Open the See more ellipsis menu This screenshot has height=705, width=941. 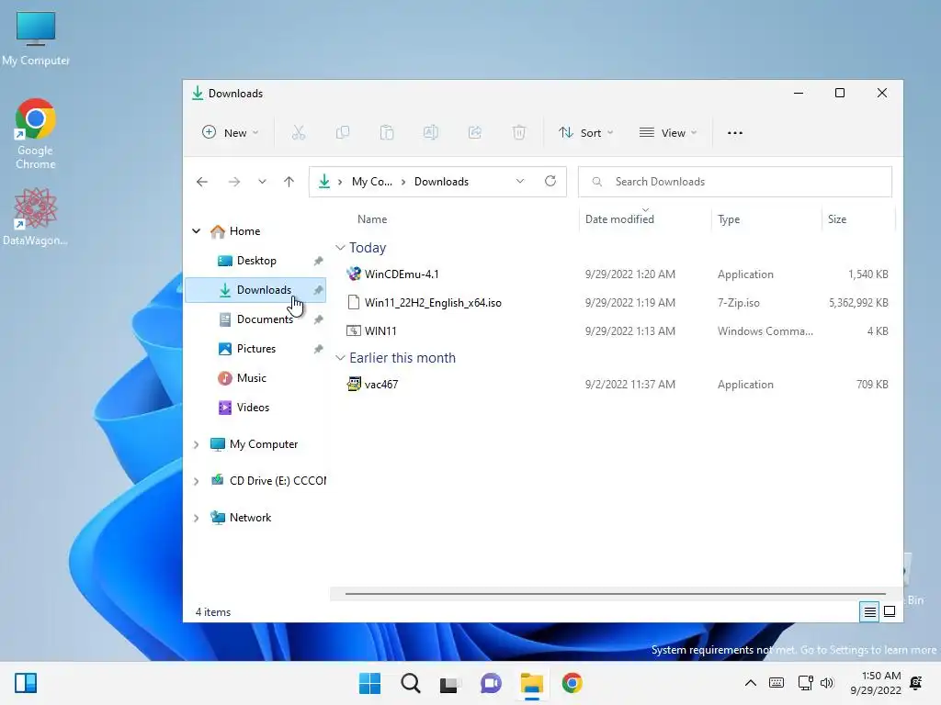[x=735, y=133]
